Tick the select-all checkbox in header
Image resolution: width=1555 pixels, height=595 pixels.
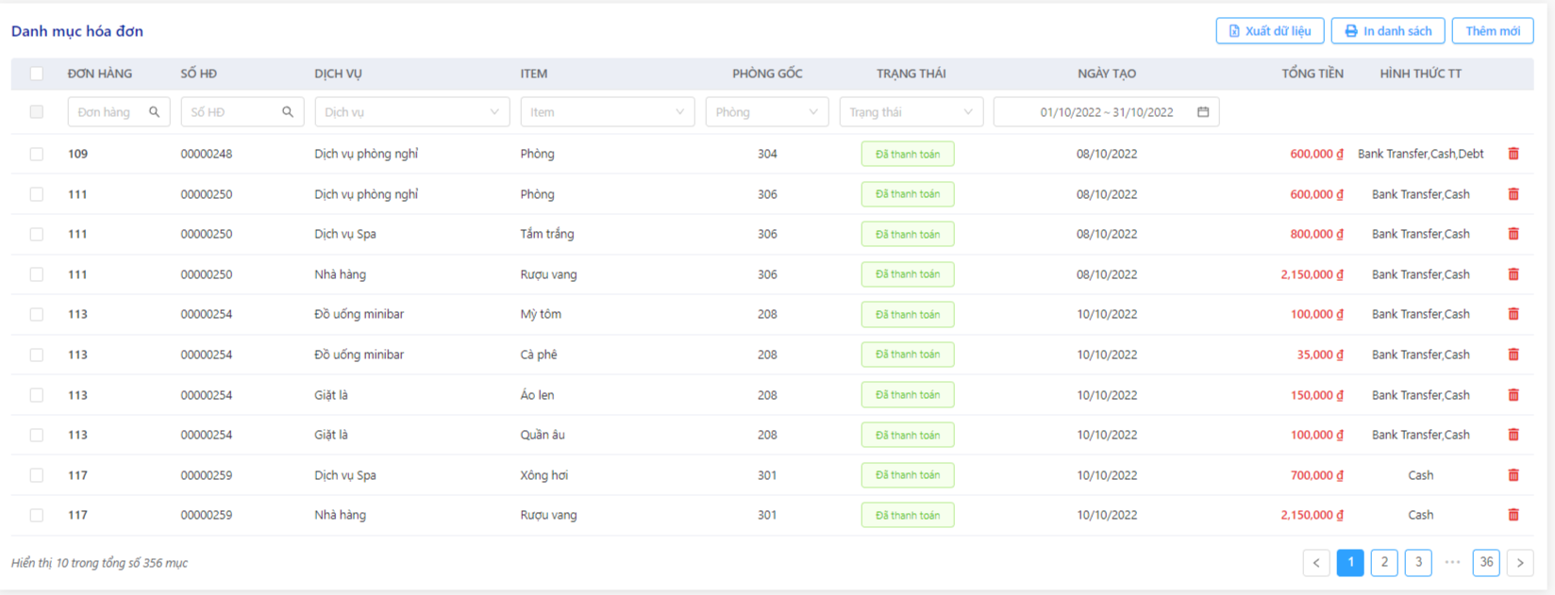click(x=37, y=74)
